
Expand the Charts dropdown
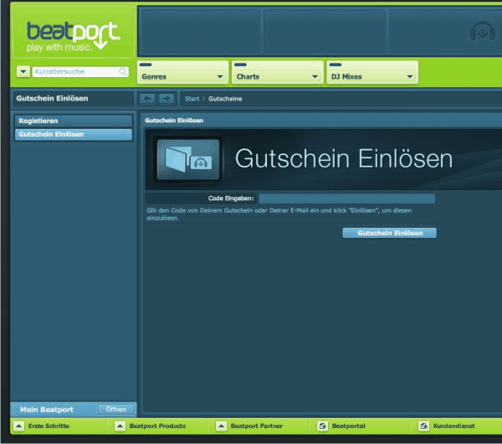coord(315,77)
